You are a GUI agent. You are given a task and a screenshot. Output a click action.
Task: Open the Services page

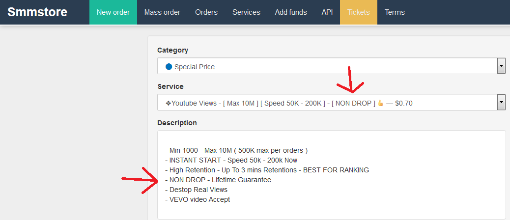pos(246,12)
